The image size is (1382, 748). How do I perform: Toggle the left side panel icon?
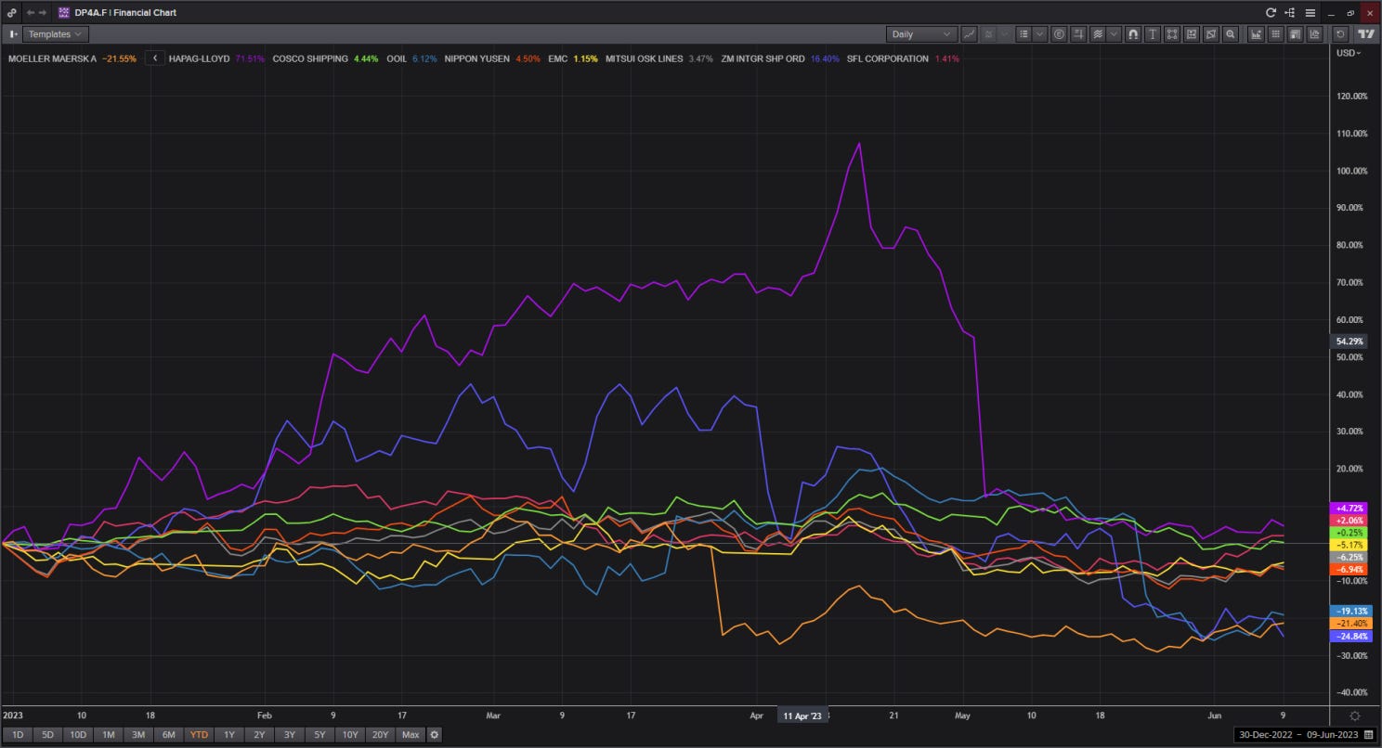(x=13, y=34)
